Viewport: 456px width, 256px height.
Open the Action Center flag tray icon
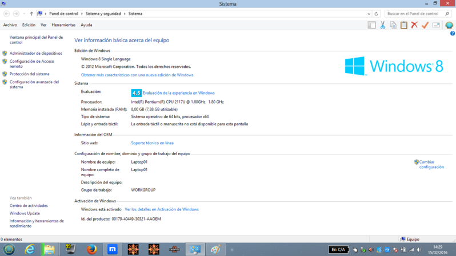[x=395, y=250]
